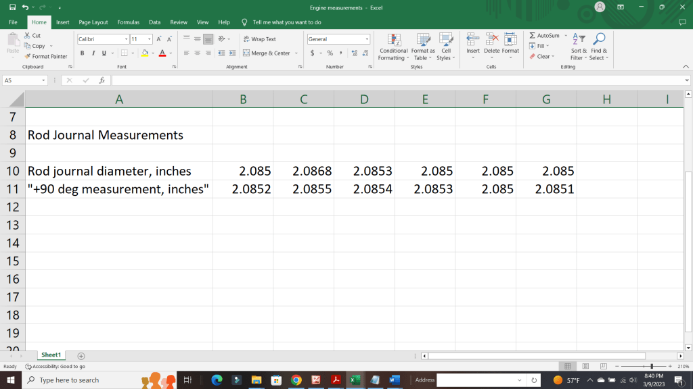This screenshot has width=693, height=389.
Task: Toggle italic formatting
Action: 93,53
